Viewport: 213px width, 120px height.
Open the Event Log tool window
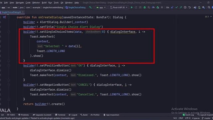(188, 115)
